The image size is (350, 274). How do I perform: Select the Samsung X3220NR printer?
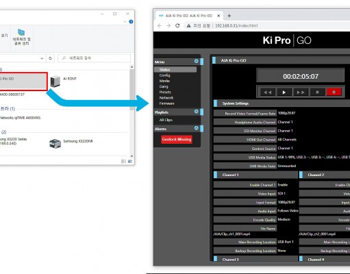(71, 143)
